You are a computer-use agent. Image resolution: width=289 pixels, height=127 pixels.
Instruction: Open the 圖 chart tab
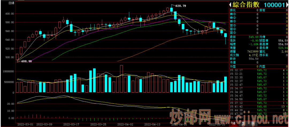click(252, 124)
